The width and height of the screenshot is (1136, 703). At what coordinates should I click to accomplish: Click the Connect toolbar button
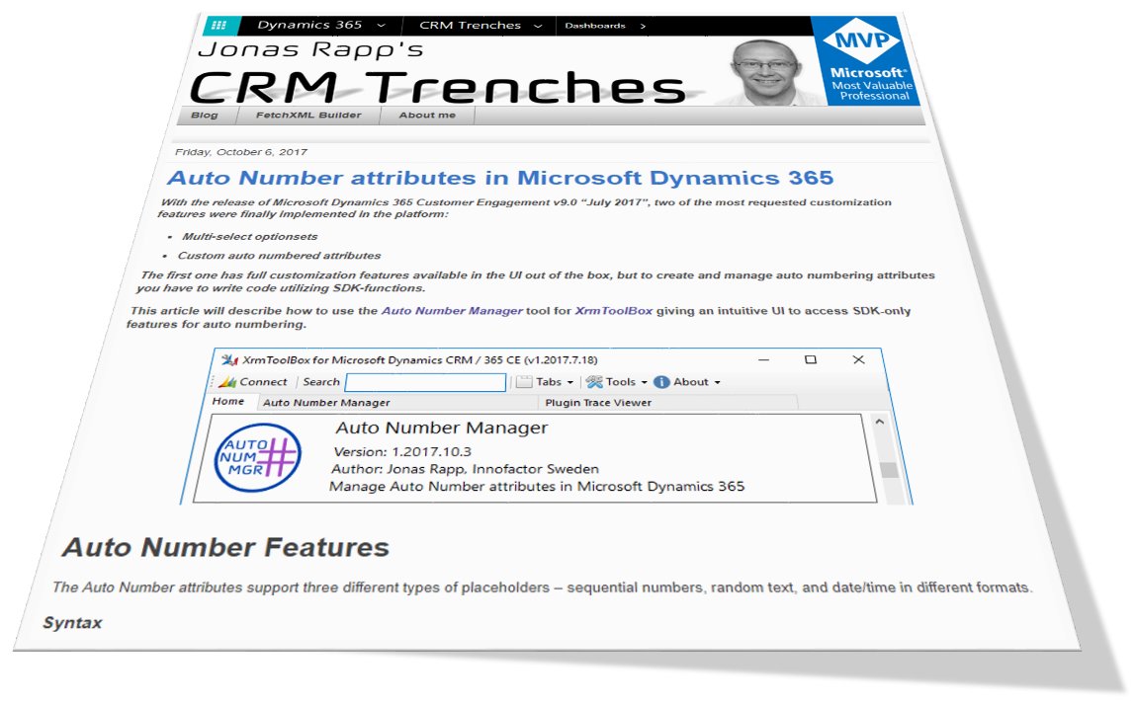tap(253, 382)
